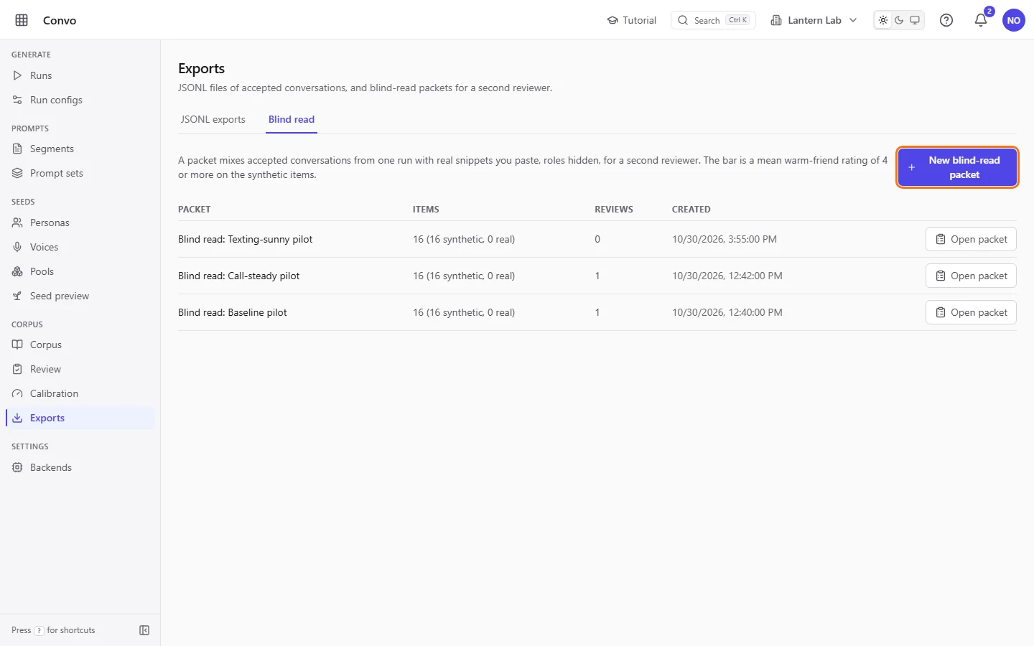Screen dimensions: 1034x646
Task: Switch to light theme sun icon
Action: coord(883,20)
